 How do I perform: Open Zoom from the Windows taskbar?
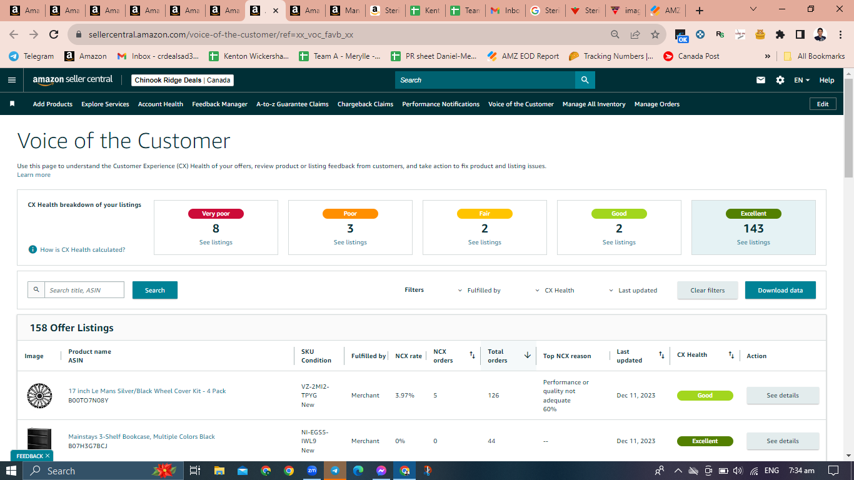click(x=312, y=471)
